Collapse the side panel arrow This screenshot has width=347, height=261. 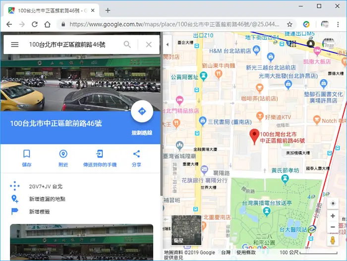coord(168,45)
